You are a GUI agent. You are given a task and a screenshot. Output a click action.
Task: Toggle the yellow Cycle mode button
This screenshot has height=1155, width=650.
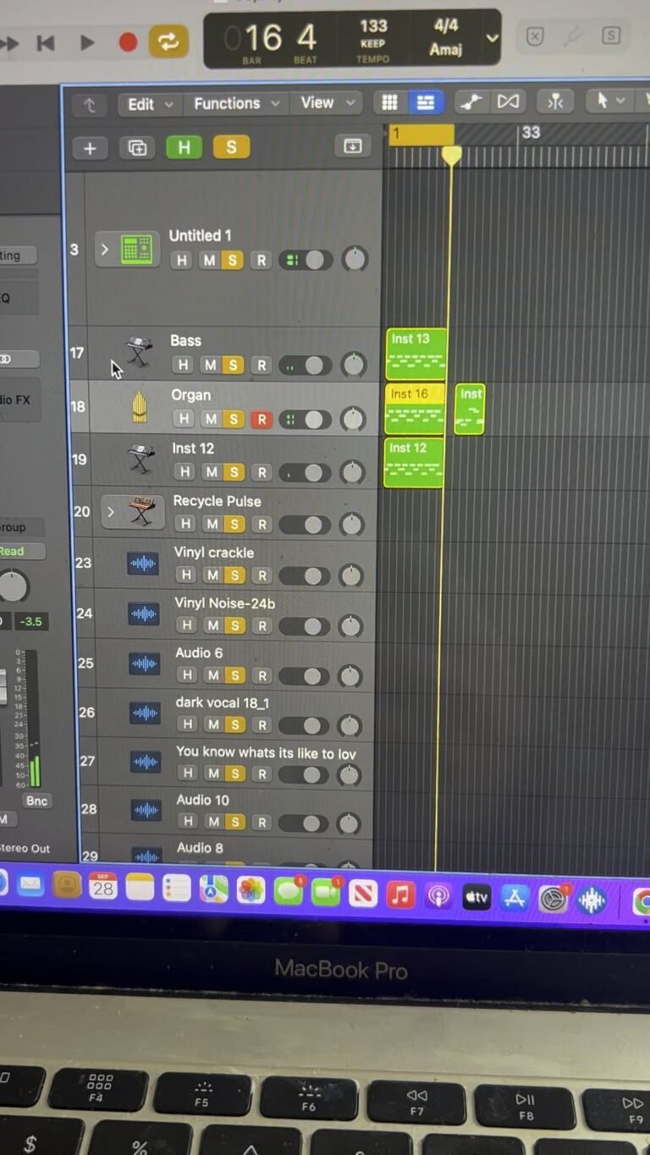coord(168,41)
